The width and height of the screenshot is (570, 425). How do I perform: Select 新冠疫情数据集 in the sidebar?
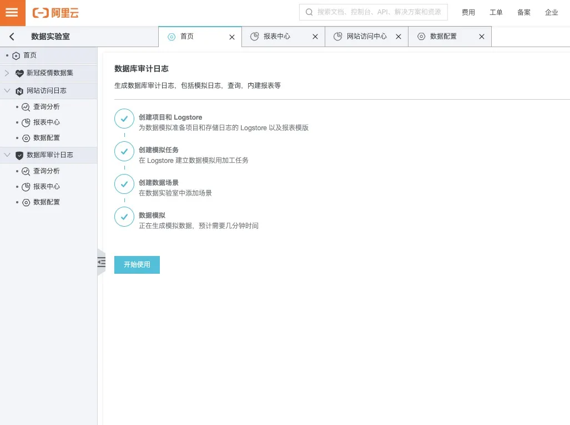[x=49, y=73]
